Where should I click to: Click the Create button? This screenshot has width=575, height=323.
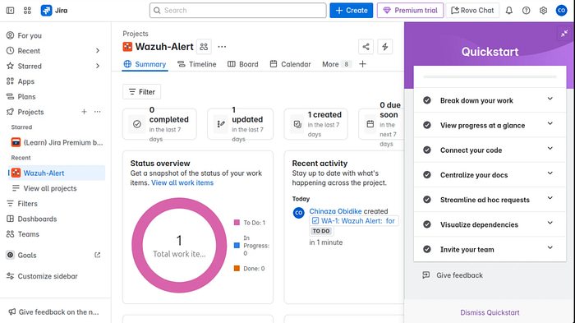(x=352, y=11)
